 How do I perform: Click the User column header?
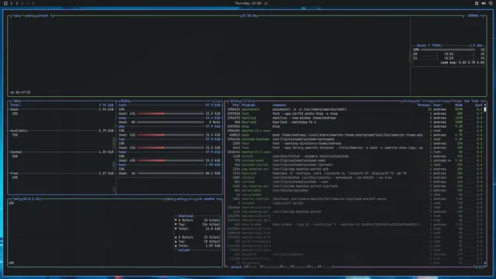(437, 105)
